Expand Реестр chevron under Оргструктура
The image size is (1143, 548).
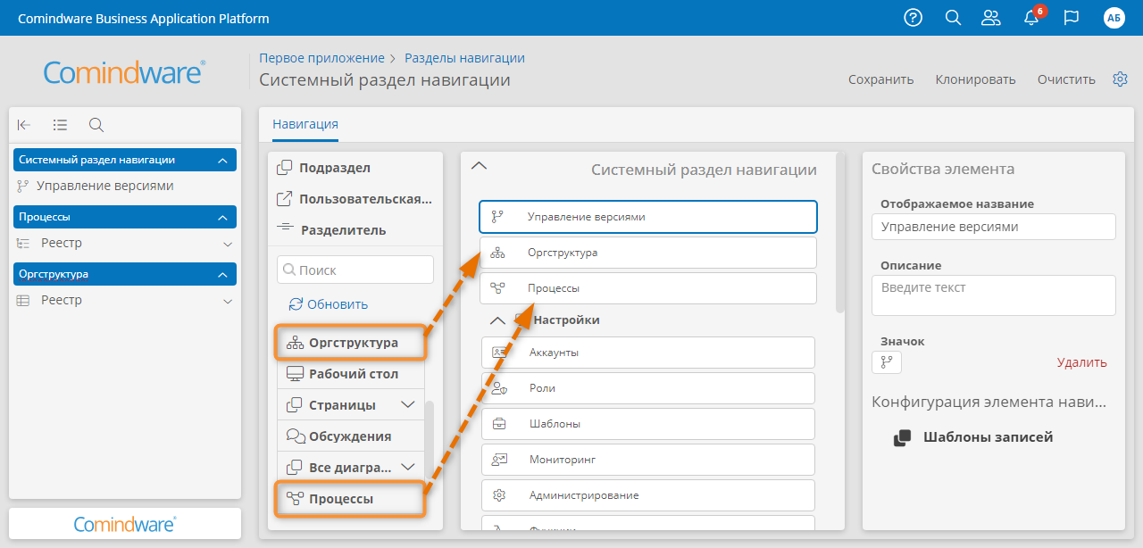pos(228,301)
